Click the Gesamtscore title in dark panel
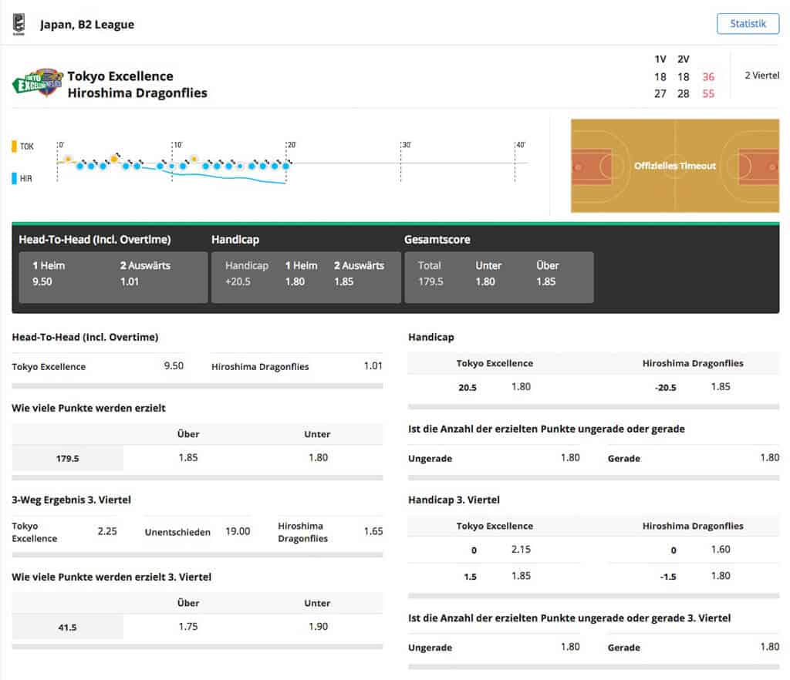The width and height of the screenshot is (790, 680). click(x=437, y=240)
